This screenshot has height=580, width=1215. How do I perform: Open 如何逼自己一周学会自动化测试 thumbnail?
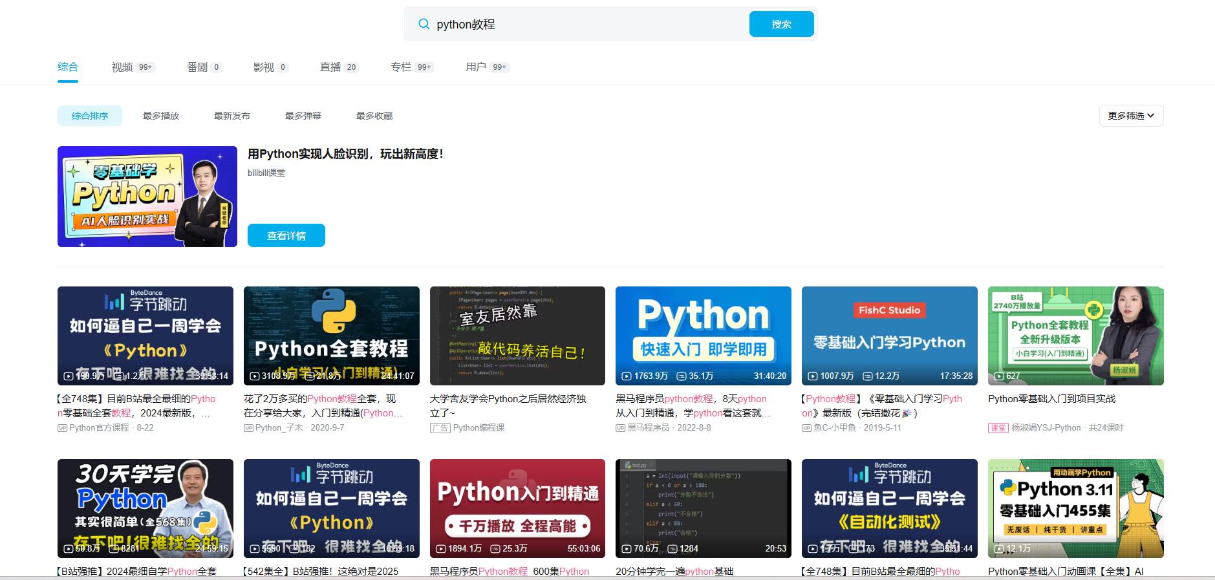[890, 508]
